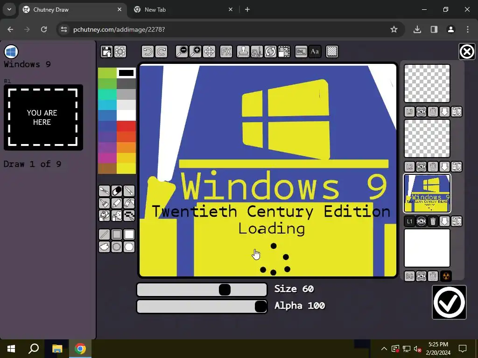Clear the BG layer with trash icon

(x=433, y=276)
